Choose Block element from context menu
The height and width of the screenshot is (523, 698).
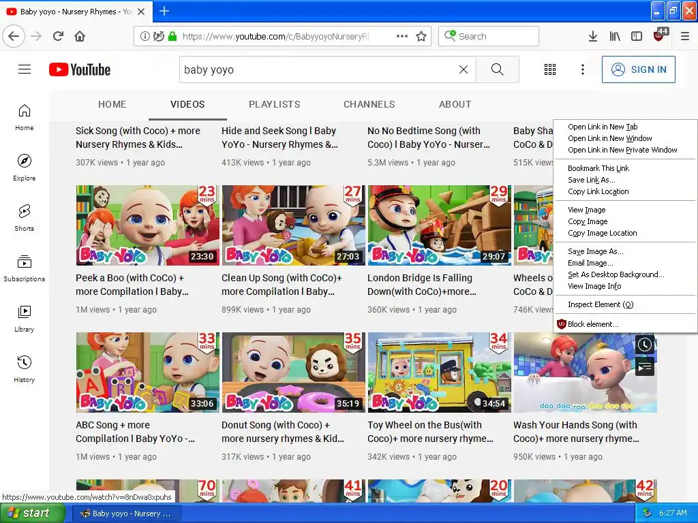click(x=626, y=324)
